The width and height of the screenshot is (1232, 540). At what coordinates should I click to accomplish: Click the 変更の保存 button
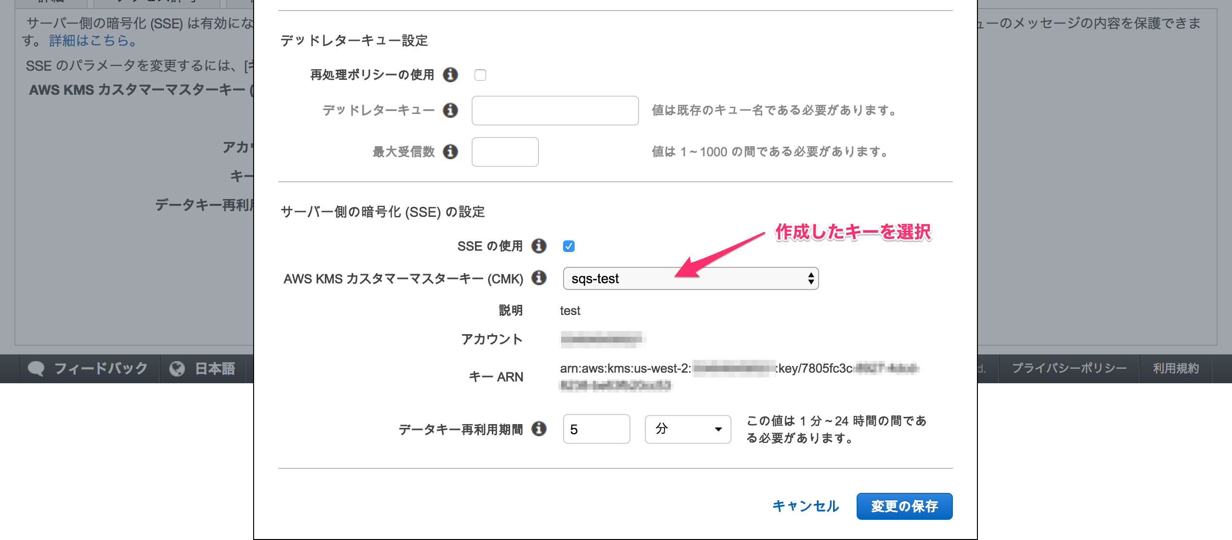[x=905, y=506]
